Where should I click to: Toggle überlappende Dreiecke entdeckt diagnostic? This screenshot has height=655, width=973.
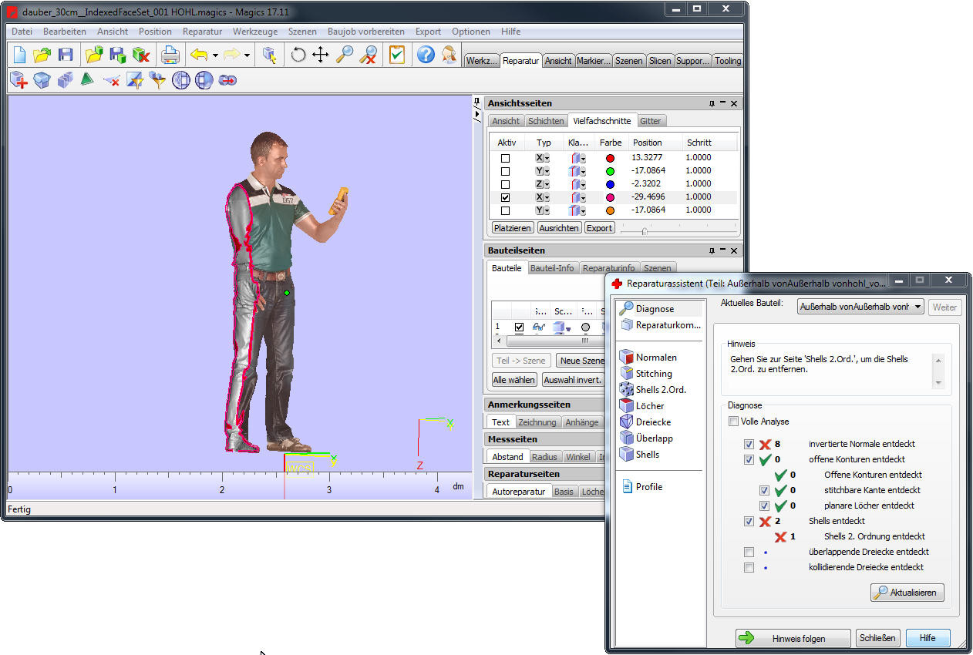pos(749,552)
